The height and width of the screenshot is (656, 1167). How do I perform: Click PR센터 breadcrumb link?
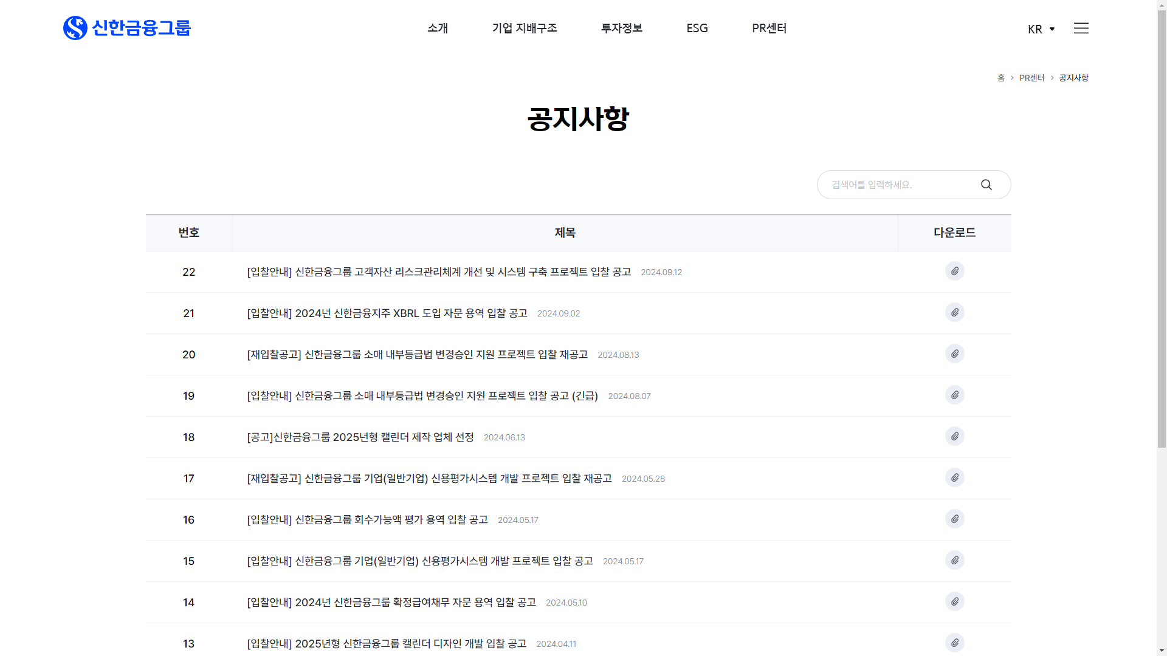(1031, 78)
